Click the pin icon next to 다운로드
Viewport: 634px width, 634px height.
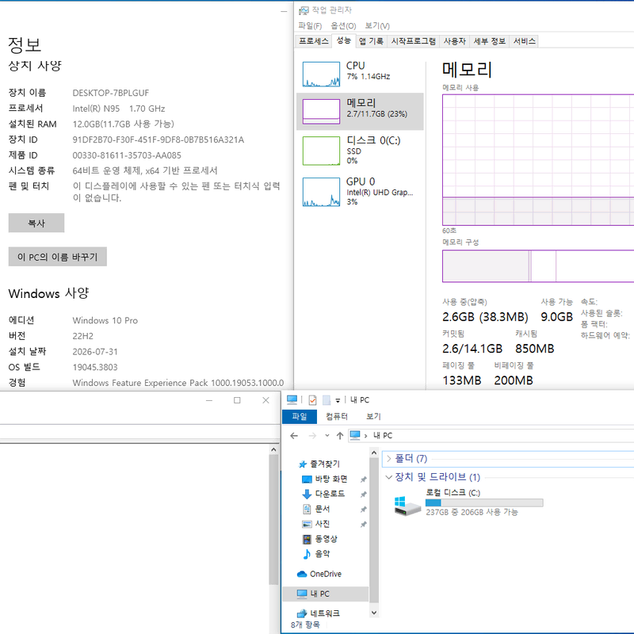364,494
